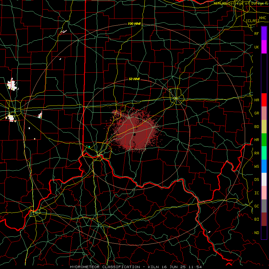Screen dimensions: 269x269
Task: Click the small green rain echo near Cincinnati
Action: 88,146
